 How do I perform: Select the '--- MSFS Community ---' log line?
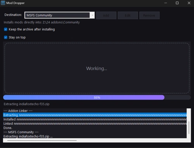click(95, 132)
